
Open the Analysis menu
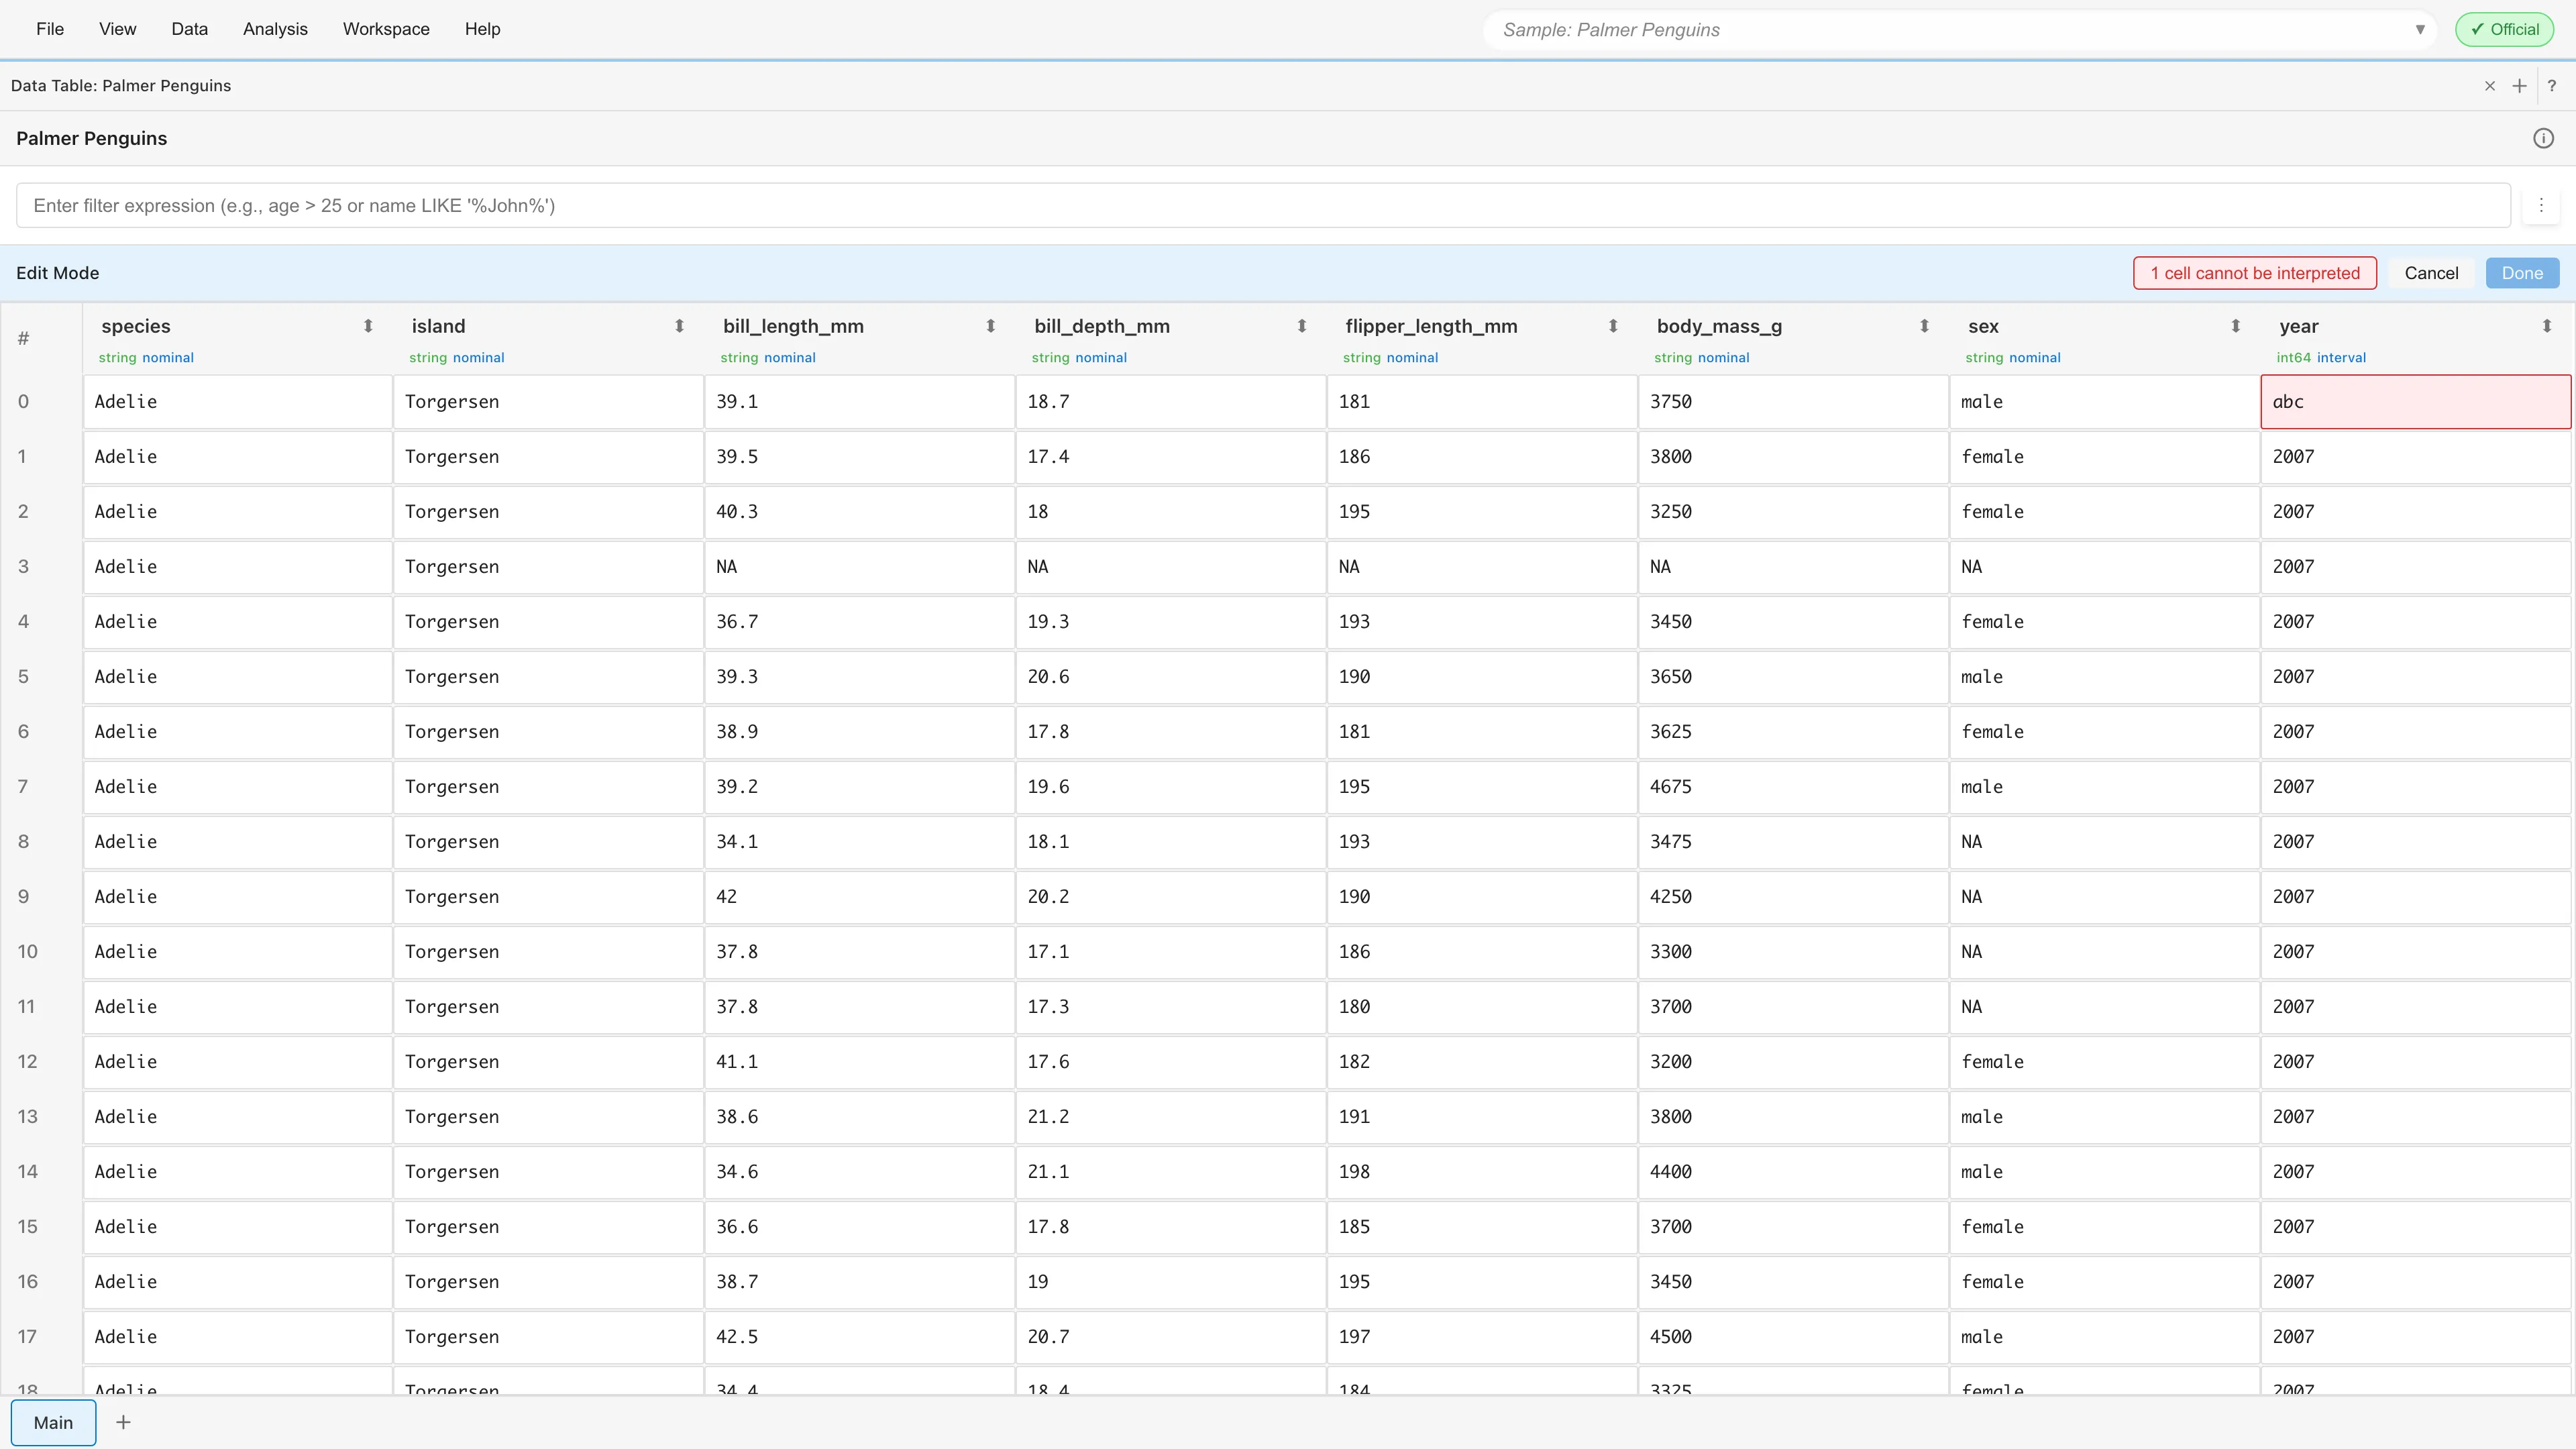click(x=275, y=29)
